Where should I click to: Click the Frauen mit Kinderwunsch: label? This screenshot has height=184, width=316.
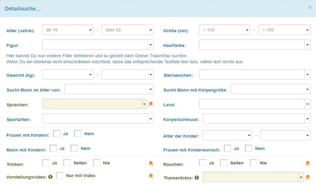tap(192, 150)
